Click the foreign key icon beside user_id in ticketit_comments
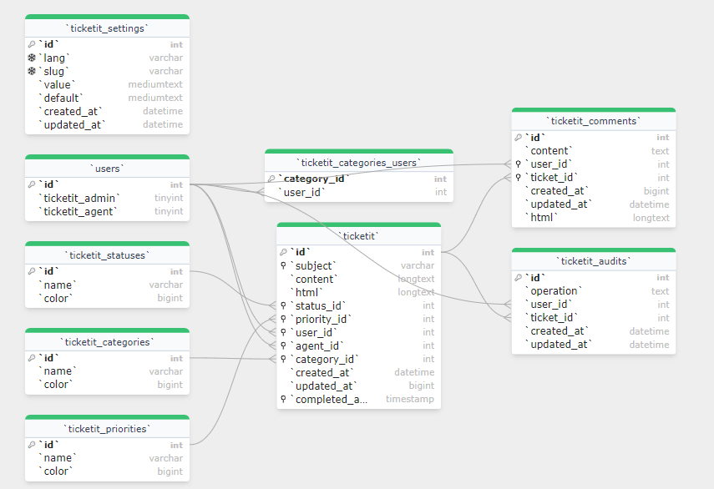 pos(519,164)
